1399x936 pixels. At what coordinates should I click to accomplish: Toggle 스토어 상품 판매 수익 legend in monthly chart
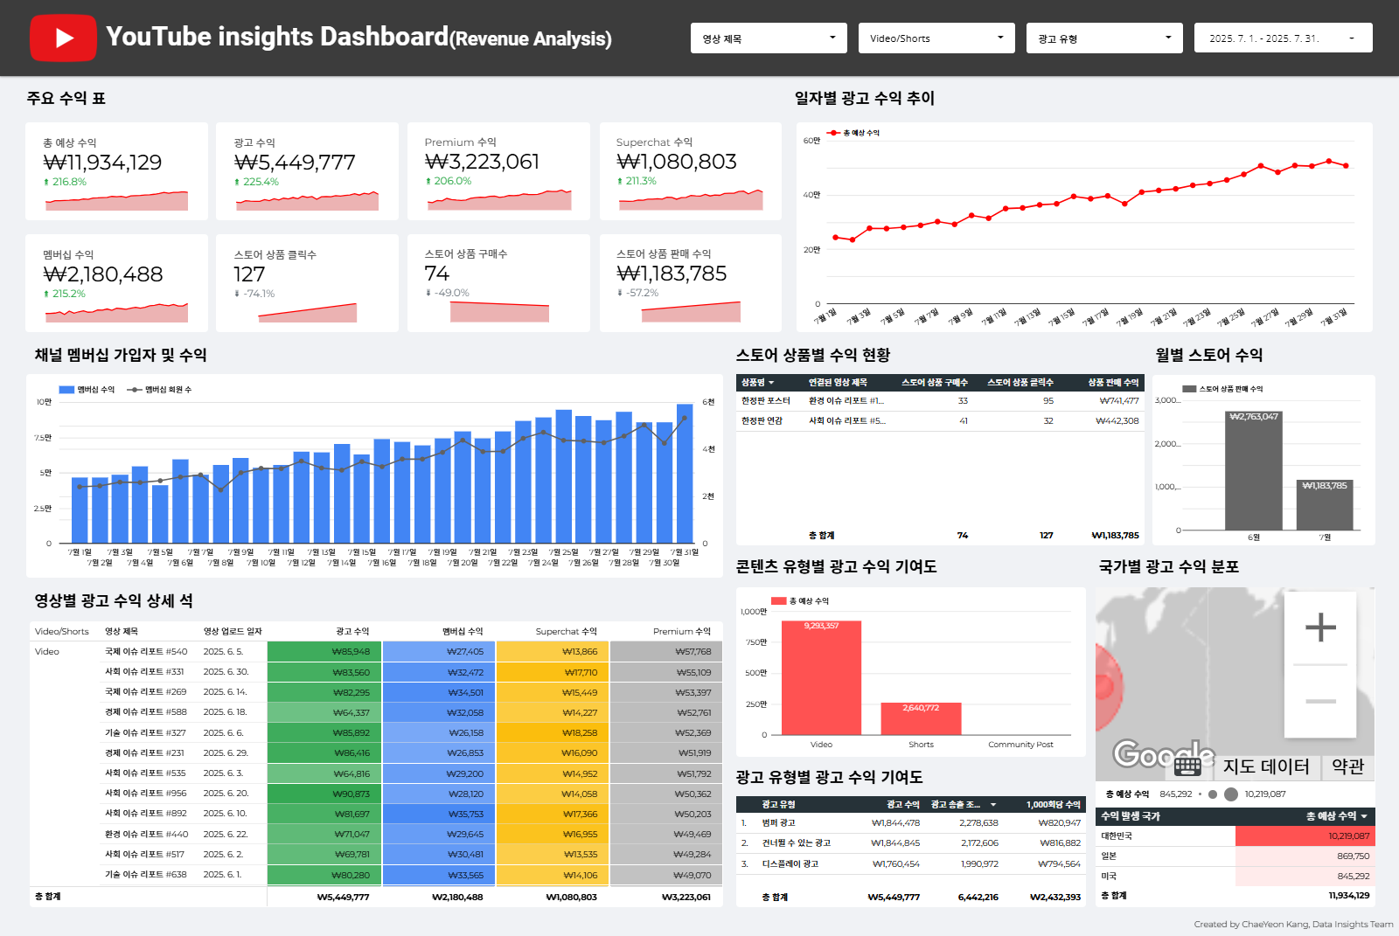pos(1222,389)
